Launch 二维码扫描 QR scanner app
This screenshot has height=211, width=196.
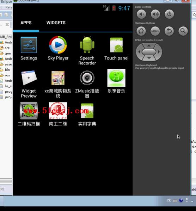(x=29, y=114)
